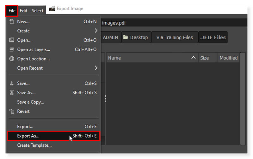Choose New... from the File menu
The height and width of the screenshot is (159, 253).
[x=53, y=21]
